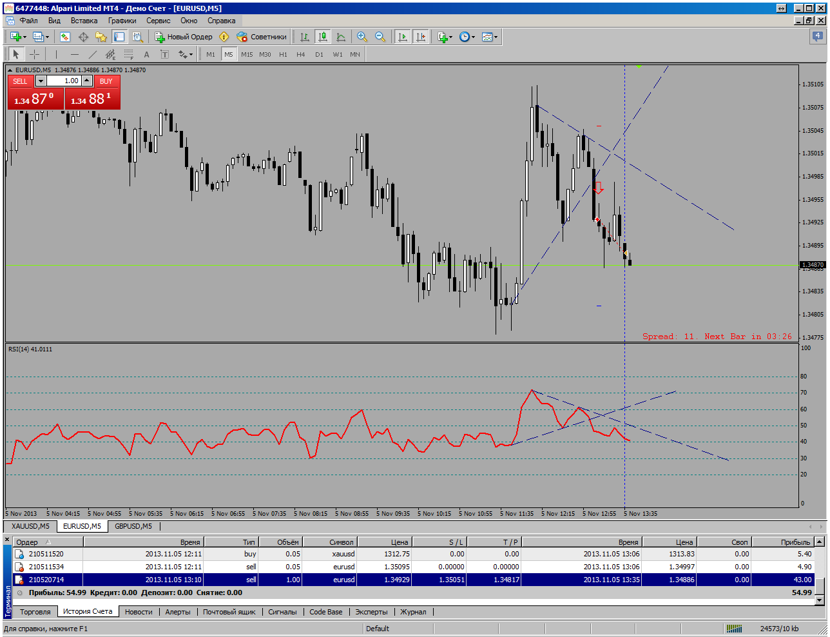Increase the volume with up arrow stepper
830x637 pixels.
click(x=87, y=81)
